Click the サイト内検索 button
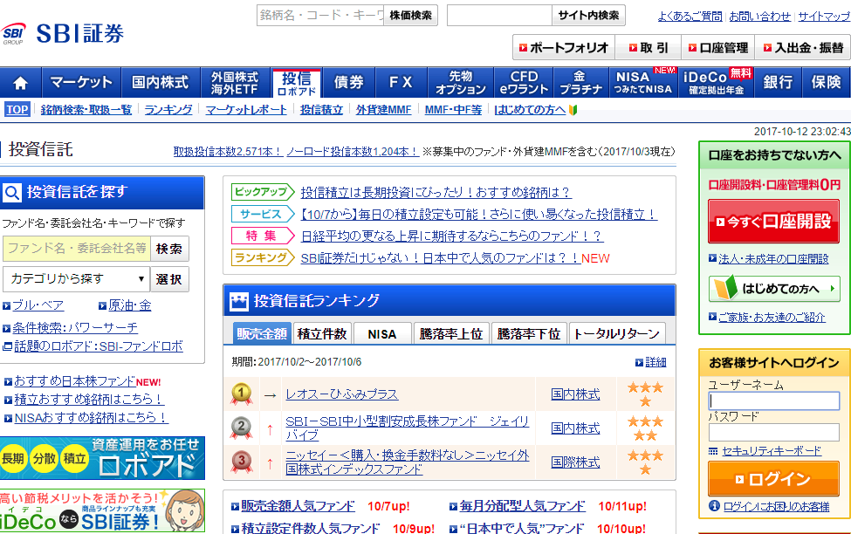 tap(588, 15)
